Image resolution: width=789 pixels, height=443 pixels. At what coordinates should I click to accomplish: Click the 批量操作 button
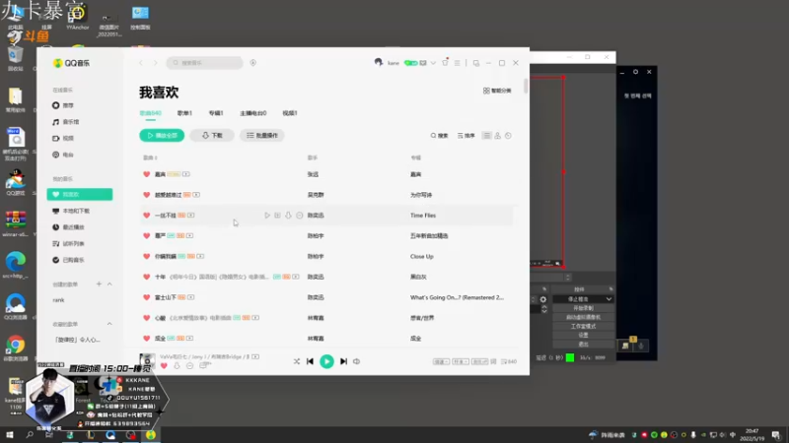click(x=262, y=136)
